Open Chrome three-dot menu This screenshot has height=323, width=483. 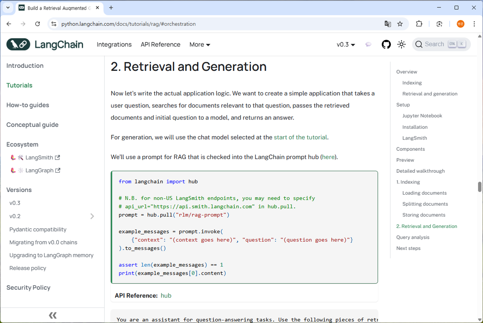(x=474, y=24)
